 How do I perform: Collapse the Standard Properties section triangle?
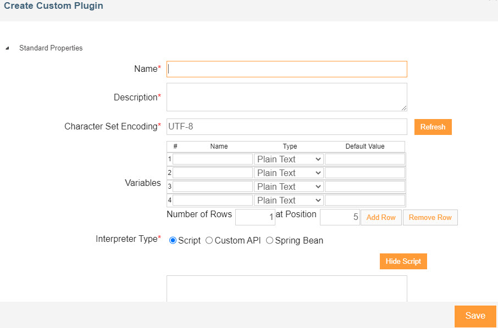click(x=7, y=48)
